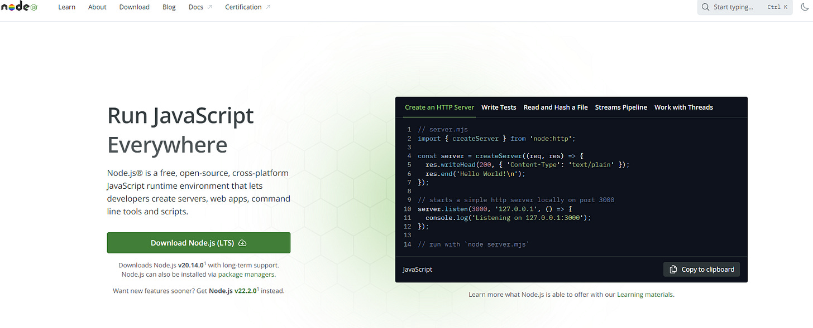Image resolution: width=813 pixels, height=328 pixels.
Task: Switch to Read and Hash a File tab
Action: click(556, 107)
